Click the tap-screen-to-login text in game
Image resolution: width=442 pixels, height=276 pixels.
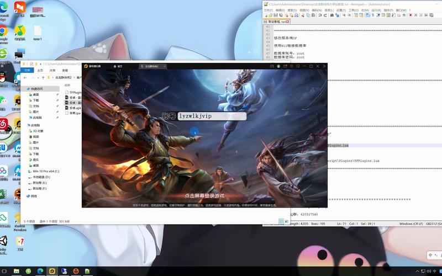[x=204, y=196]
